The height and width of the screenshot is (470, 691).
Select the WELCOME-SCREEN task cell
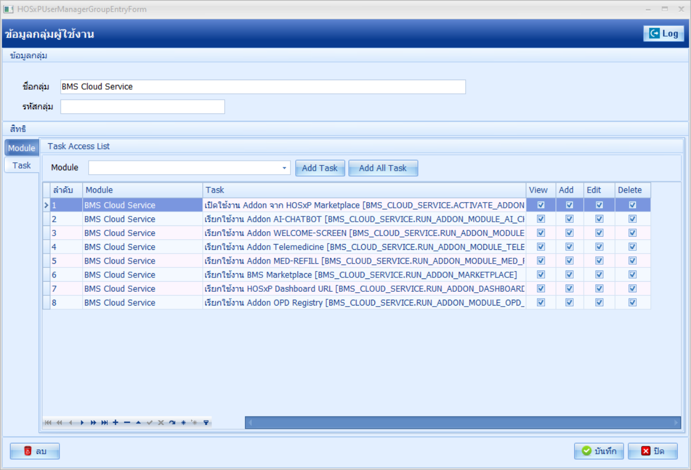pos(364,233)
